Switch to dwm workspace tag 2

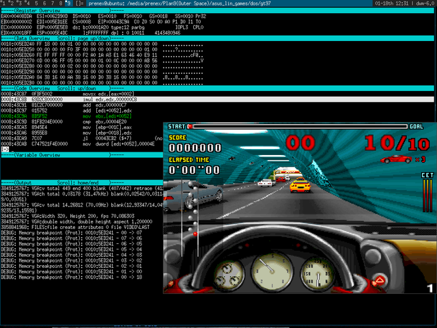tap(12, 3)
